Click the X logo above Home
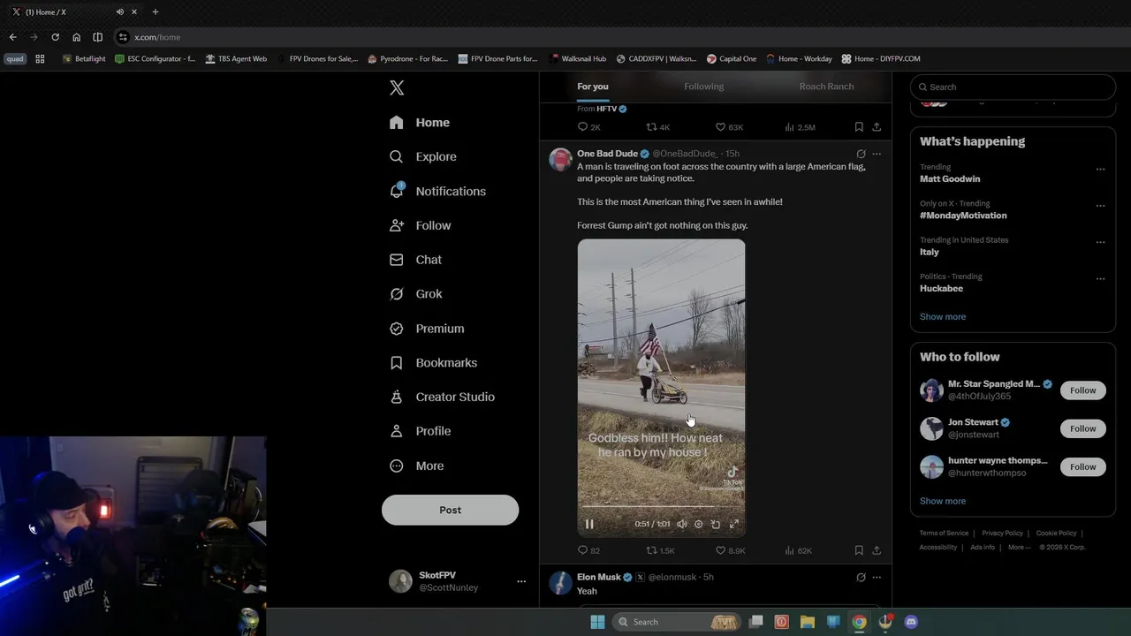This screenshot has width=1131, height=636. 397,87
